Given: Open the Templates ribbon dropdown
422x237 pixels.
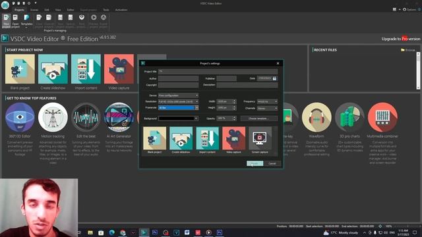Looking at the screenshot, I should click(x=26, y=21).
